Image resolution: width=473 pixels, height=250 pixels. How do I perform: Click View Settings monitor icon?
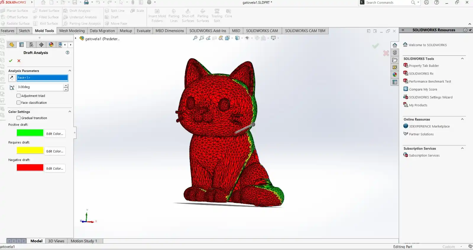(273, 38)
